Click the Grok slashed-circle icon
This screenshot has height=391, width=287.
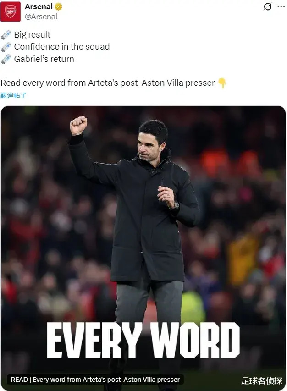268,7
